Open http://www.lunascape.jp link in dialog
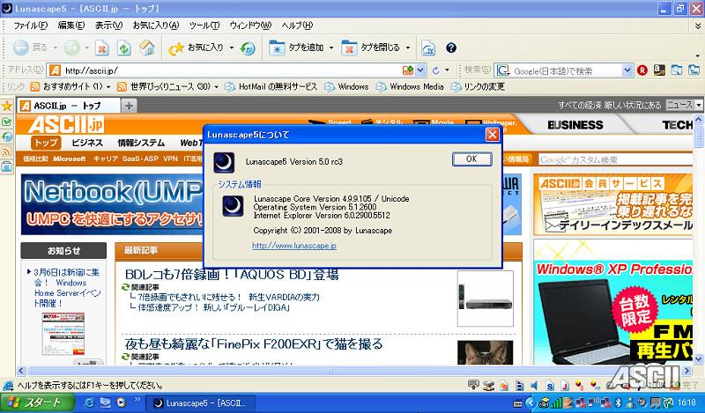Image resolution: width=705 pixels, height=413 pixels. coord(294,246)
